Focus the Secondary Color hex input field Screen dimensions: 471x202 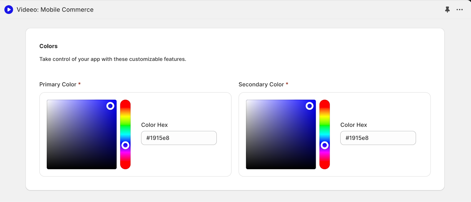click(378, 138)
